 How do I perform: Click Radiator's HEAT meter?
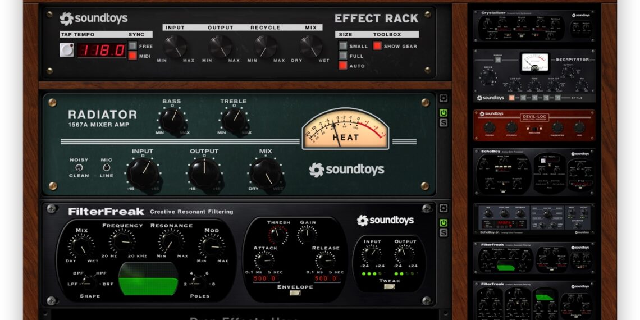pos(345,129)
